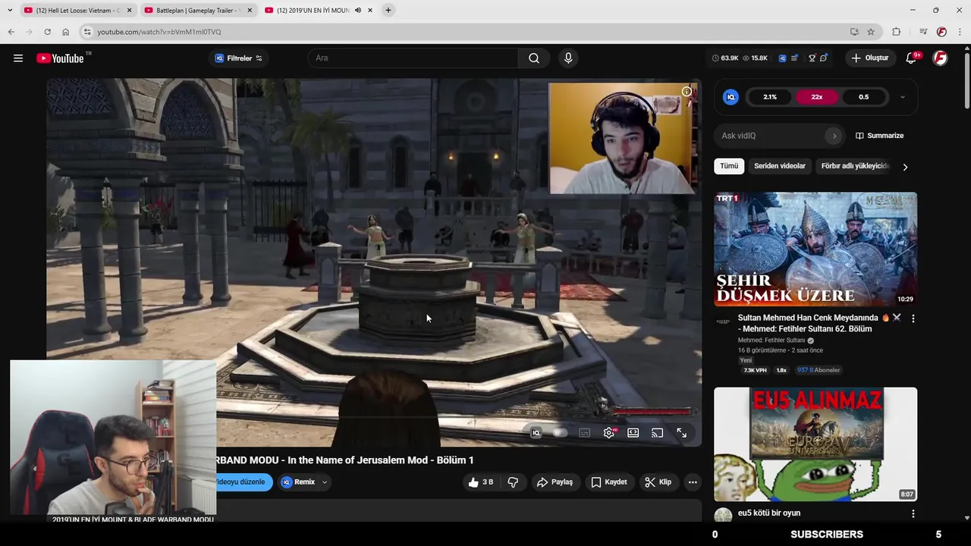Image resolution: width=971 pixels, height=546 pixels.
Task: Switch to Hell Let Loose: Vietnam tab
Action: [x=78, y=11]
